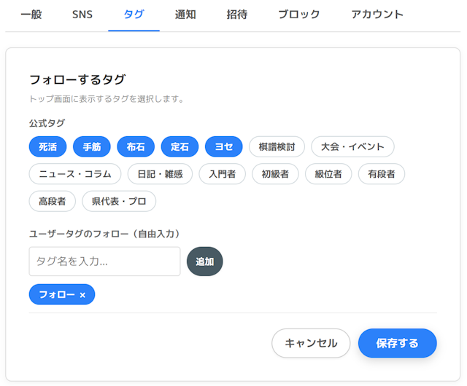The width and height of the screenshot is (467, 386).
Task: Open the SNS tab
Action: [82, 15]
